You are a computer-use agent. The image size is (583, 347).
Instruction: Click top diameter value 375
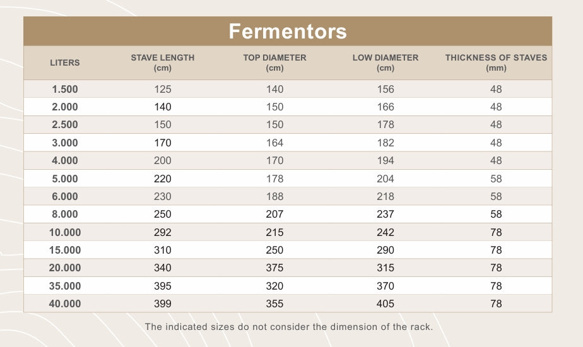pyautogui.click(x=274, y=268)
